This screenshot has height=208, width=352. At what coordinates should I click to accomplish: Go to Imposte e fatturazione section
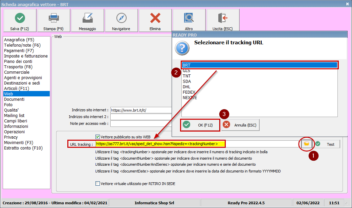tap(26, 56)
